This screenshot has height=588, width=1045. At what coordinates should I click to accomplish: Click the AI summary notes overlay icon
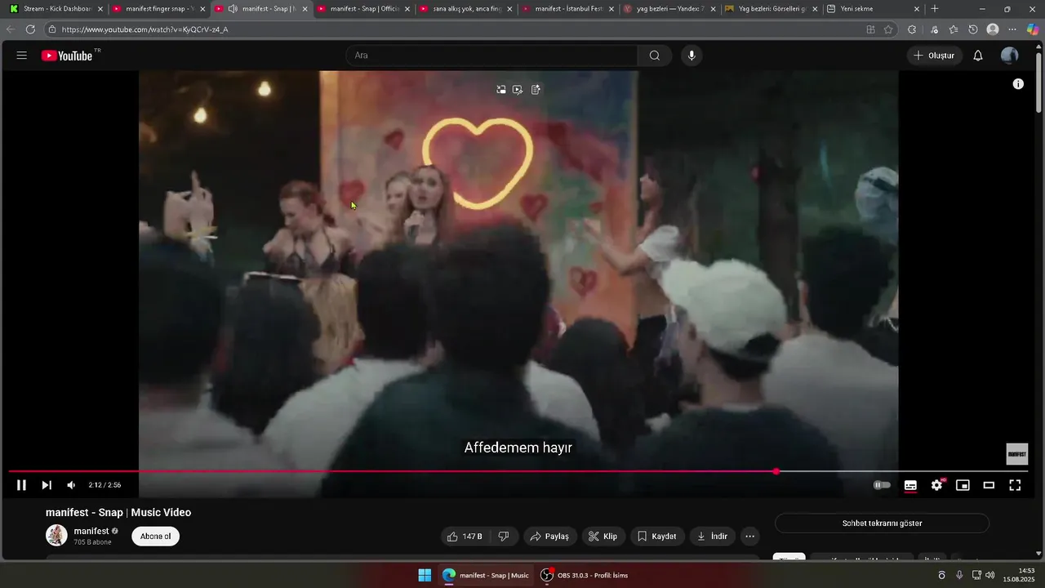(536, 90)
